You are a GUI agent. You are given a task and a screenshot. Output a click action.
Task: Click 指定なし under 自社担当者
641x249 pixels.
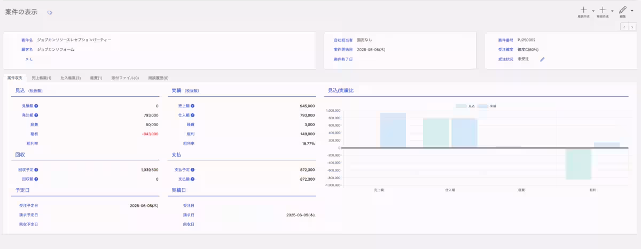365,40
